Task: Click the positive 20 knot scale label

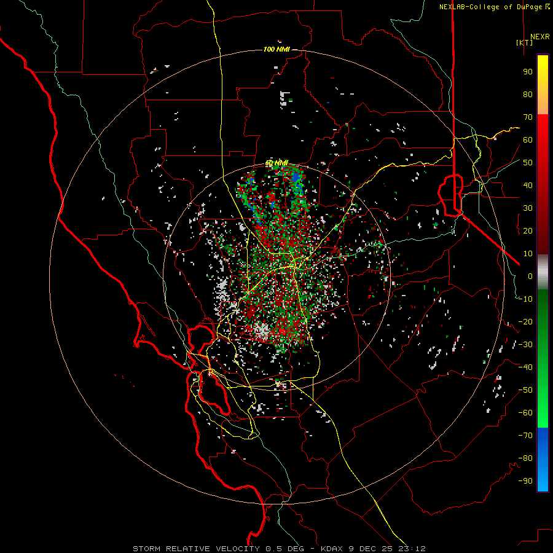Action: [x=528, y=230]
